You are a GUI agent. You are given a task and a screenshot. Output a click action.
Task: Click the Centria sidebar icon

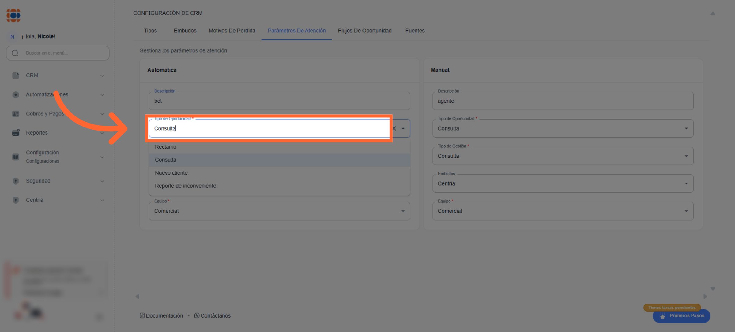click(16, 200)
